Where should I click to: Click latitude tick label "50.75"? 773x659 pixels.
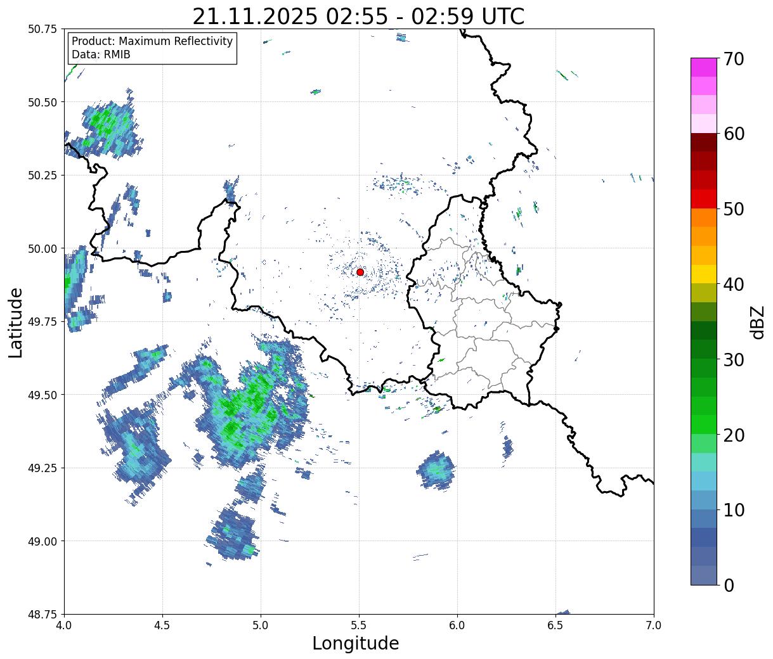42,29
